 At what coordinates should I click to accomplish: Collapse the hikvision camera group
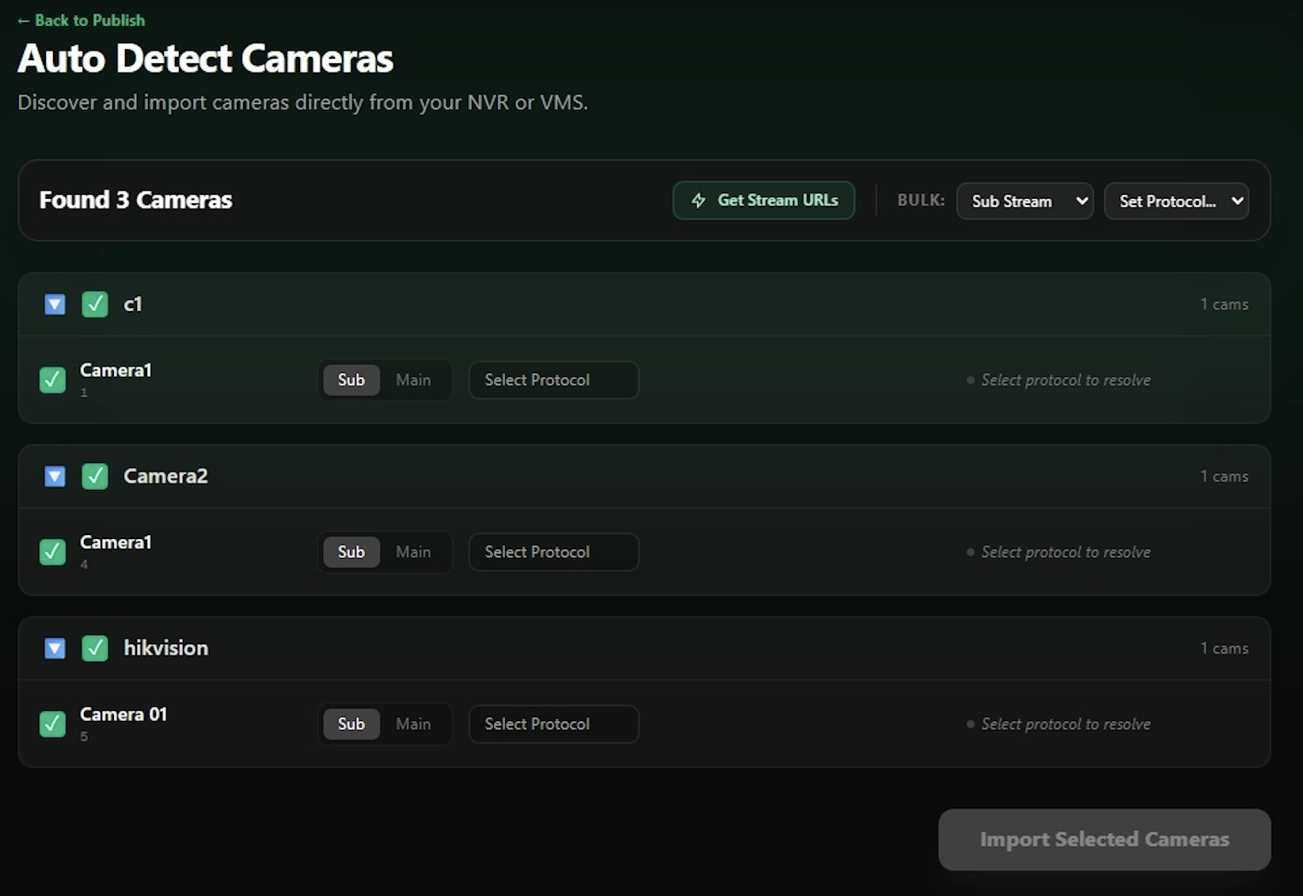point(54,647)
